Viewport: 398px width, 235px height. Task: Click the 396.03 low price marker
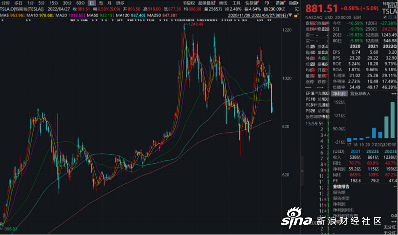point(11,229)
